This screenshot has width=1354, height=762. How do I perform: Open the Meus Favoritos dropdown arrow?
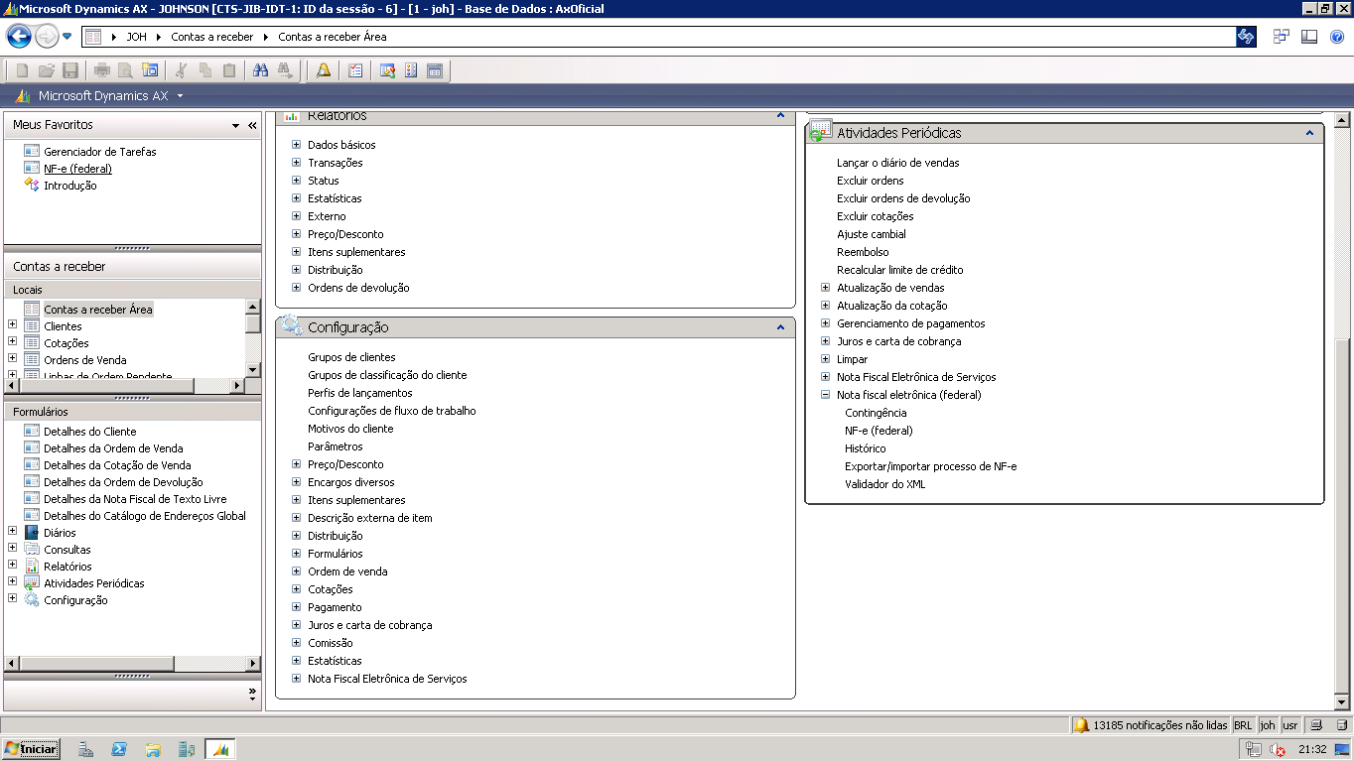pyautogui.click(x=235, y=126)
